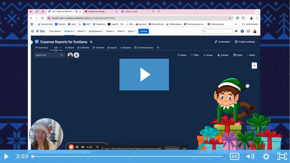Open the PartnerPortal bookmark with Atlassian icon

pyautogui.click(x=45, y=24)
